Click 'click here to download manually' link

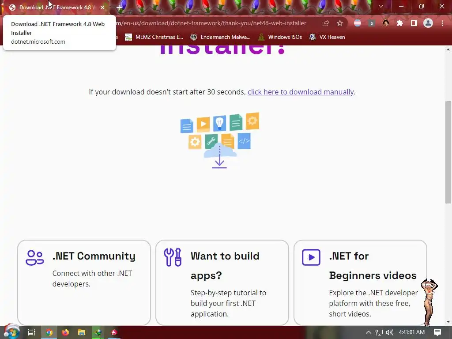click(301, 92)
